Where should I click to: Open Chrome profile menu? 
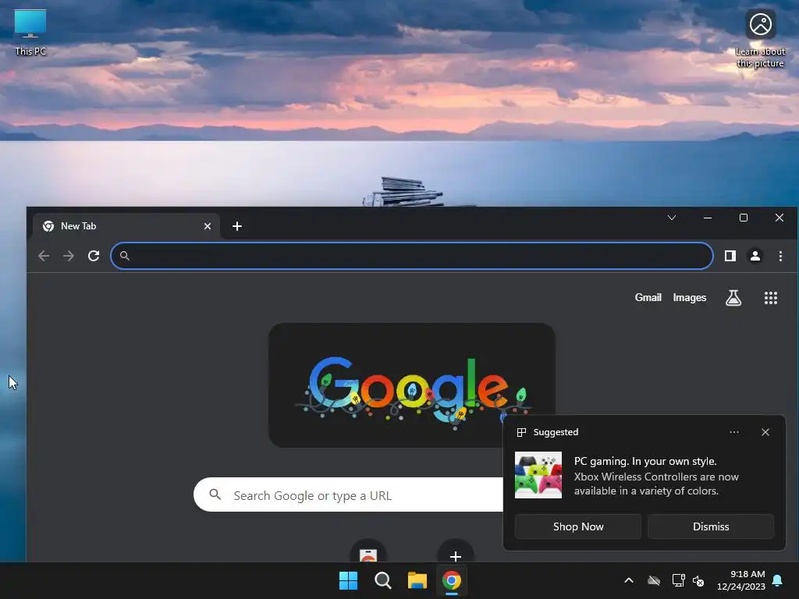755,256
